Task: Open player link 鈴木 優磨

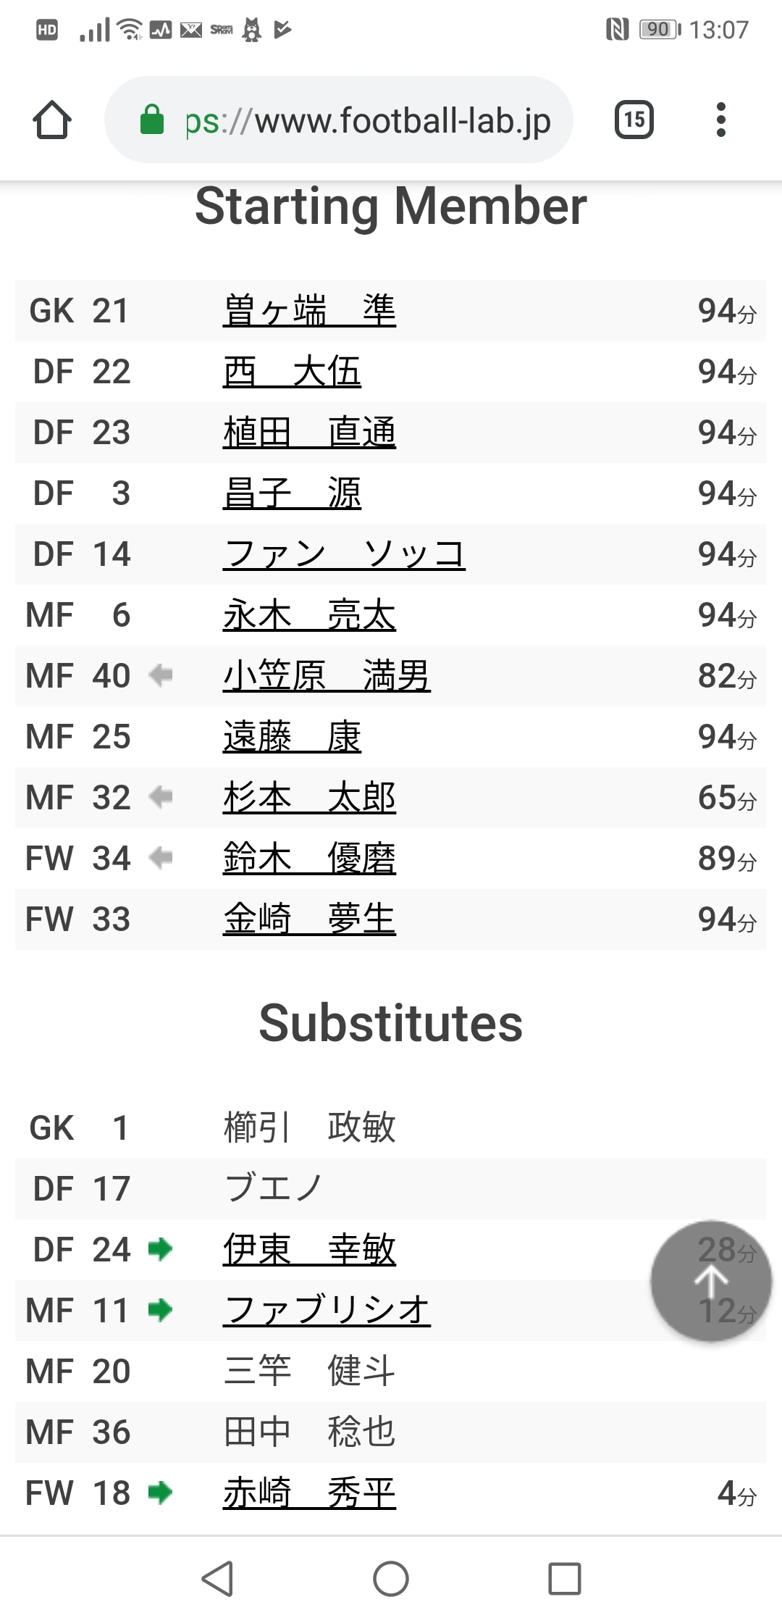Action: coord(309,859)
